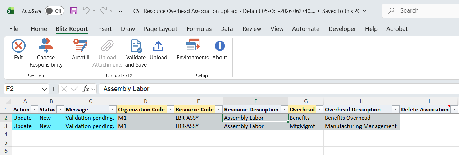Open the Help tab
Screen dimensions: 459x155
click(x=371, y=29)
